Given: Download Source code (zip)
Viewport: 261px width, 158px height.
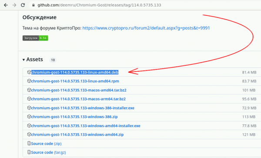Looking at the screenshot, I should point(46,144).
